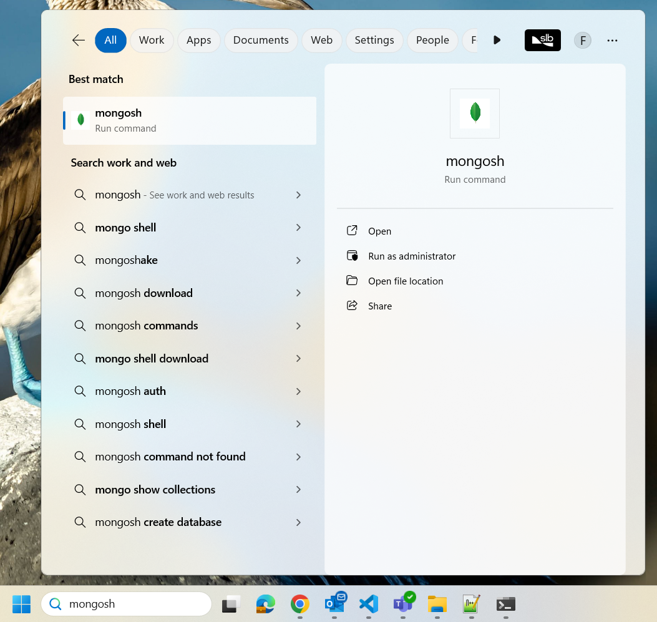Launch Google Chrome from the taskbar

pyautogui.click(x=300, y=604)
